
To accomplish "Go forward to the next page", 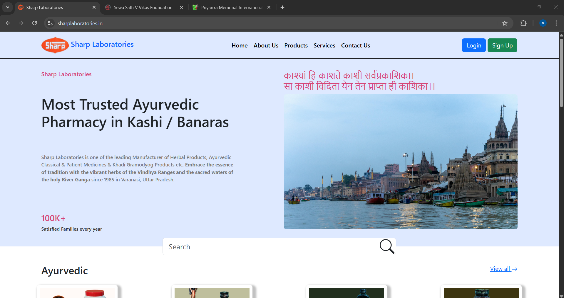I will click(21, 23).
